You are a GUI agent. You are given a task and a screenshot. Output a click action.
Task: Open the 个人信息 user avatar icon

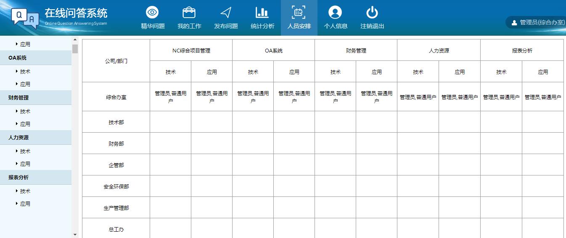click(335, 13)
